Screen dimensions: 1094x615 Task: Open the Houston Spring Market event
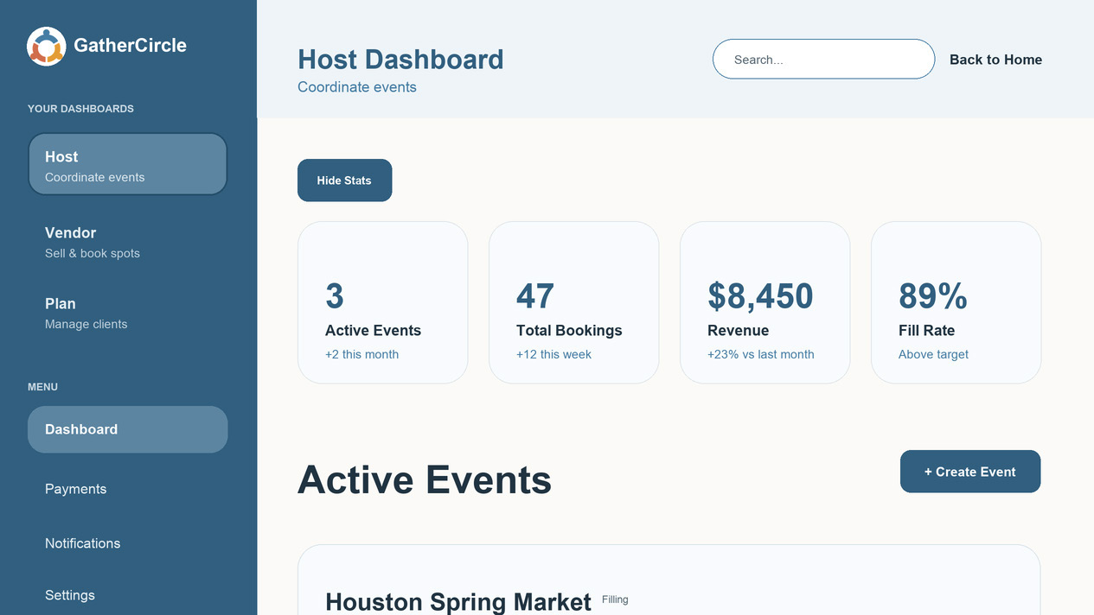(x=458, y=602)
